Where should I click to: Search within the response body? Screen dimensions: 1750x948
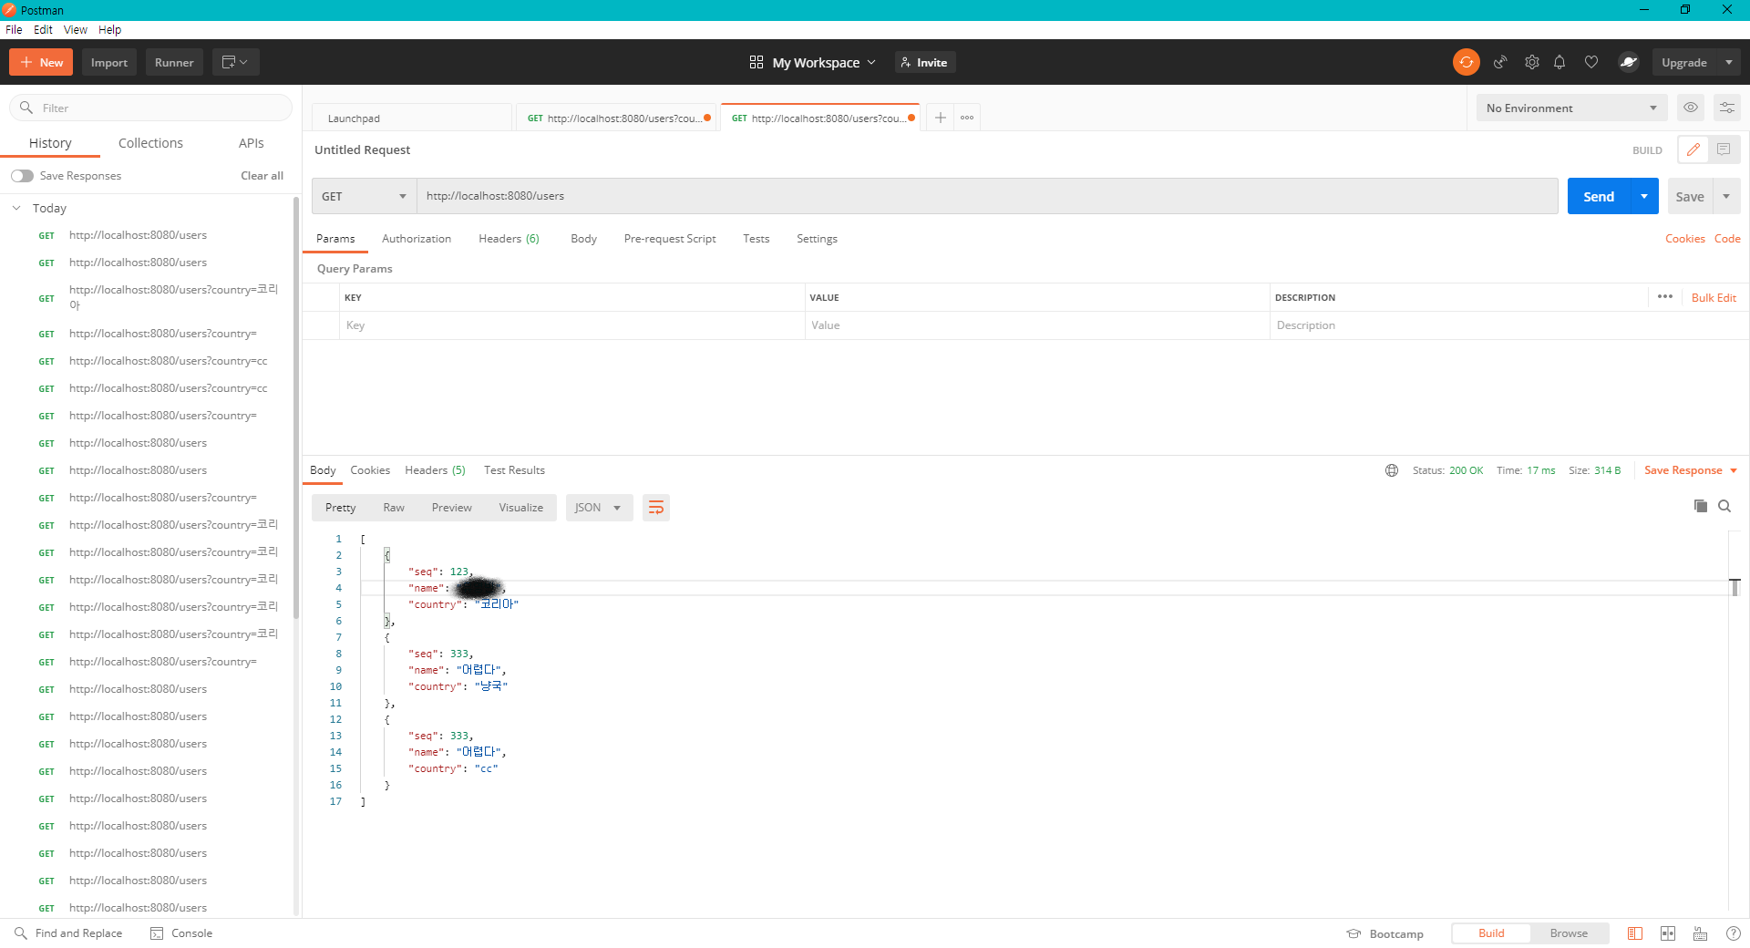coord(1724,506)
